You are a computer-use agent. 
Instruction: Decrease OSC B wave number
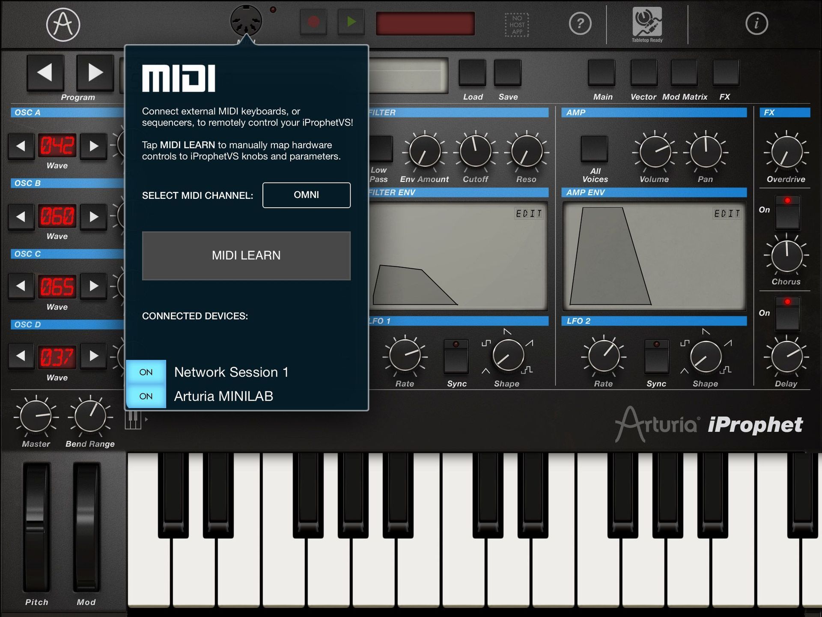21,217
